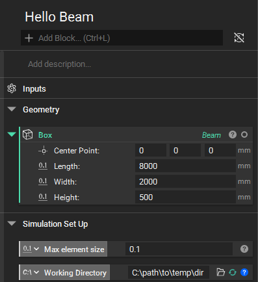Click the mm unit next to Center Point
This screenshot has height=282, width=258.
[x=244, y=151]
